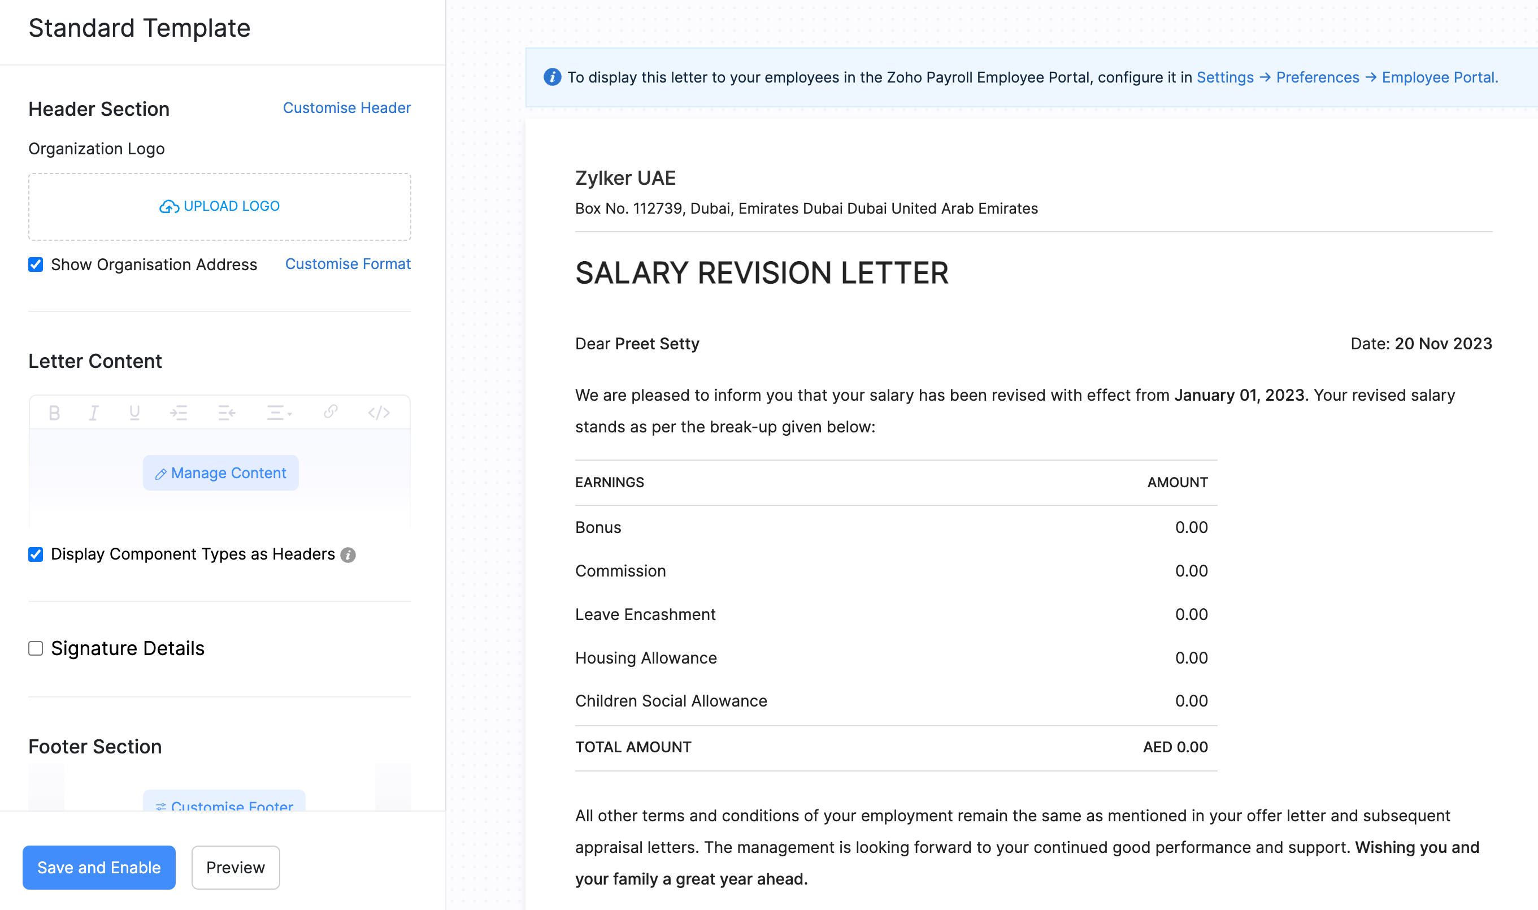Click the info icon beside Display Component Types
This screenshot has height=910, width=1538.
pyautogui.click(x=348, y=555)
